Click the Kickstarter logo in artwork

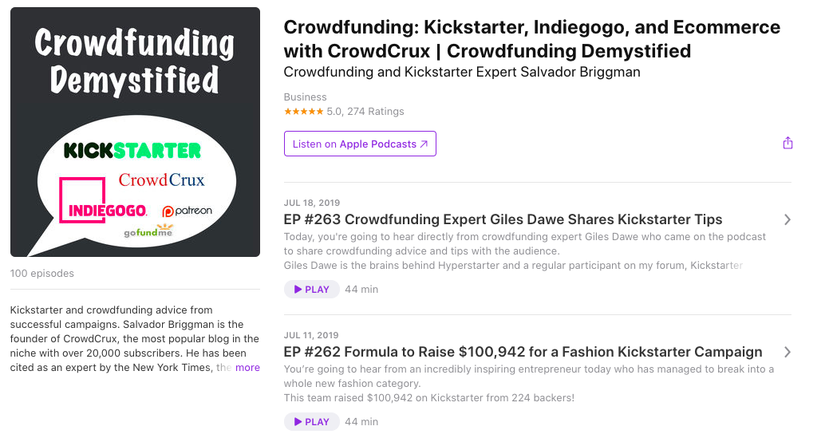click(132, 150)
